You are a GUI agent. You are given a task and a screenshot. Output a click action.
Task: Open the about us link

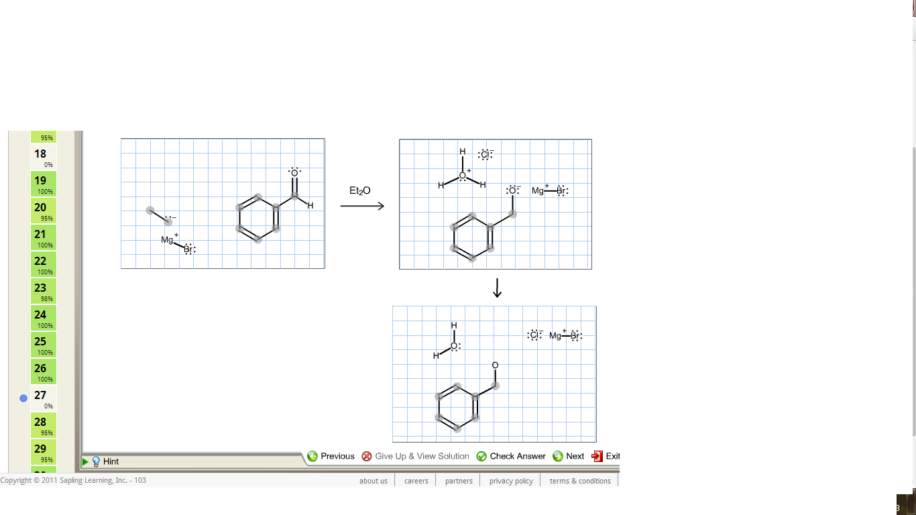point(374,481)
